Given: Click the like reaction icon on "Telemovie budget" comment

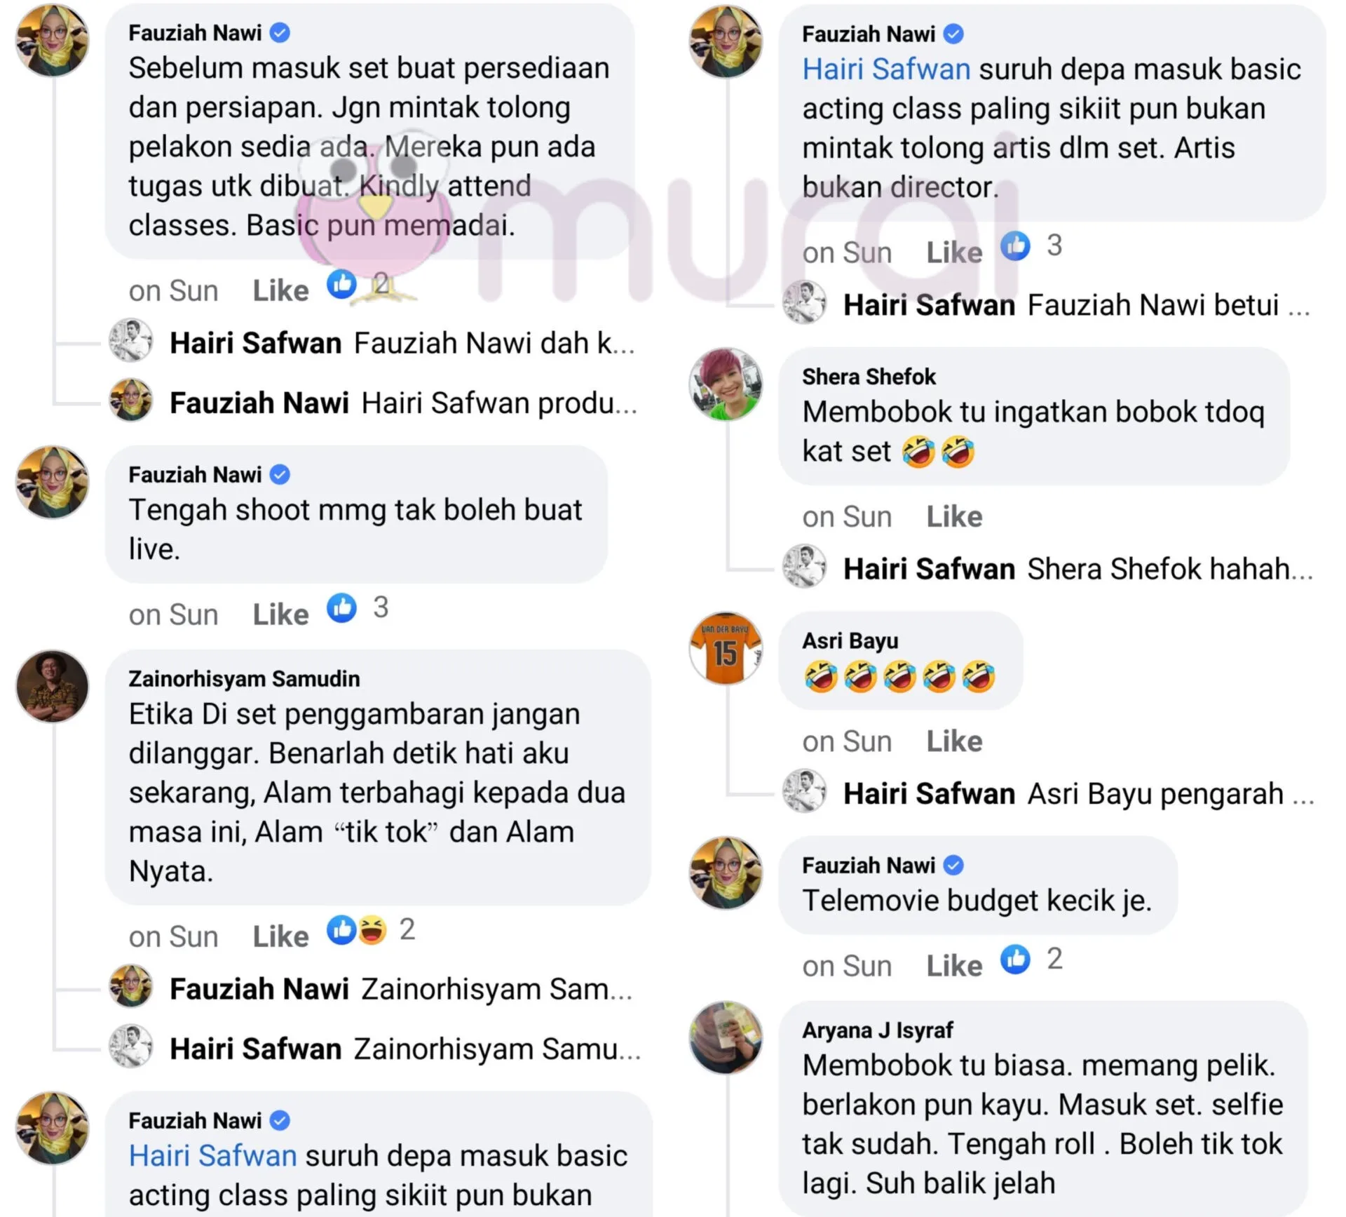Looking at the screenshot, I should [x=1015, y=959].
